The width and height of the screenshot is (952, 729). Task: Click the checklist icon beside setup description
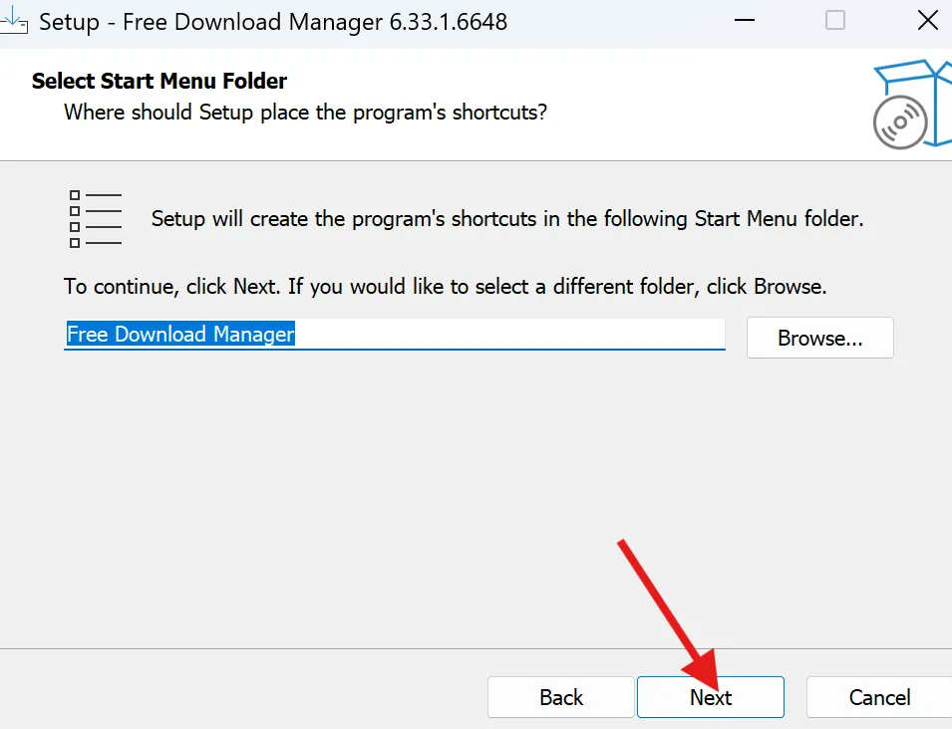pyautogui.click(x=96, y=219)
